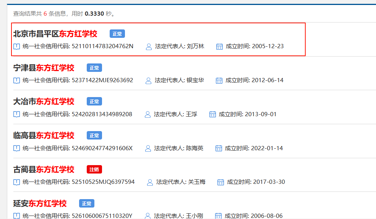Screen dimensions: 376x219
Task: Open 北京市昌平区东方红学校 result title
Action: 55,34
